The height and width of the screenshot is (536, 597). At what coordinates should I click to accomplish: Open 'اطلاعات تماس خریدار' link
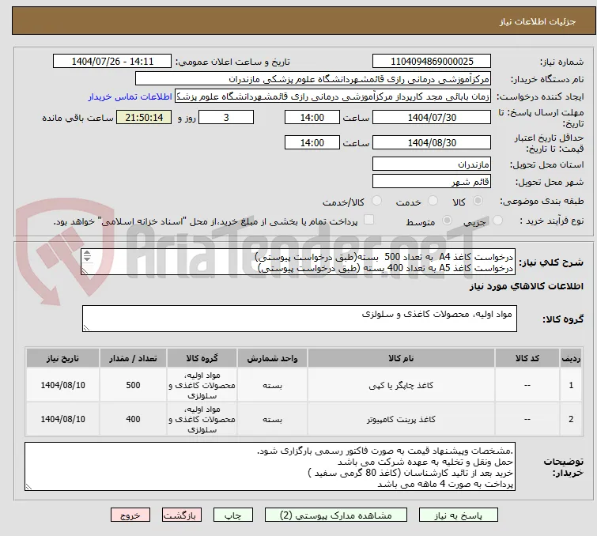click(130, 96)
